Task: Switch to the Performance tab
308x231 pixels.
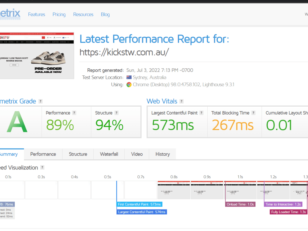Action: click(x=43, y=154)
